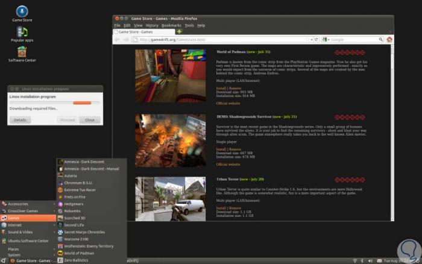Reload the page in Firefox
This screenshot has height=264, width=422.
pos(316,40)
